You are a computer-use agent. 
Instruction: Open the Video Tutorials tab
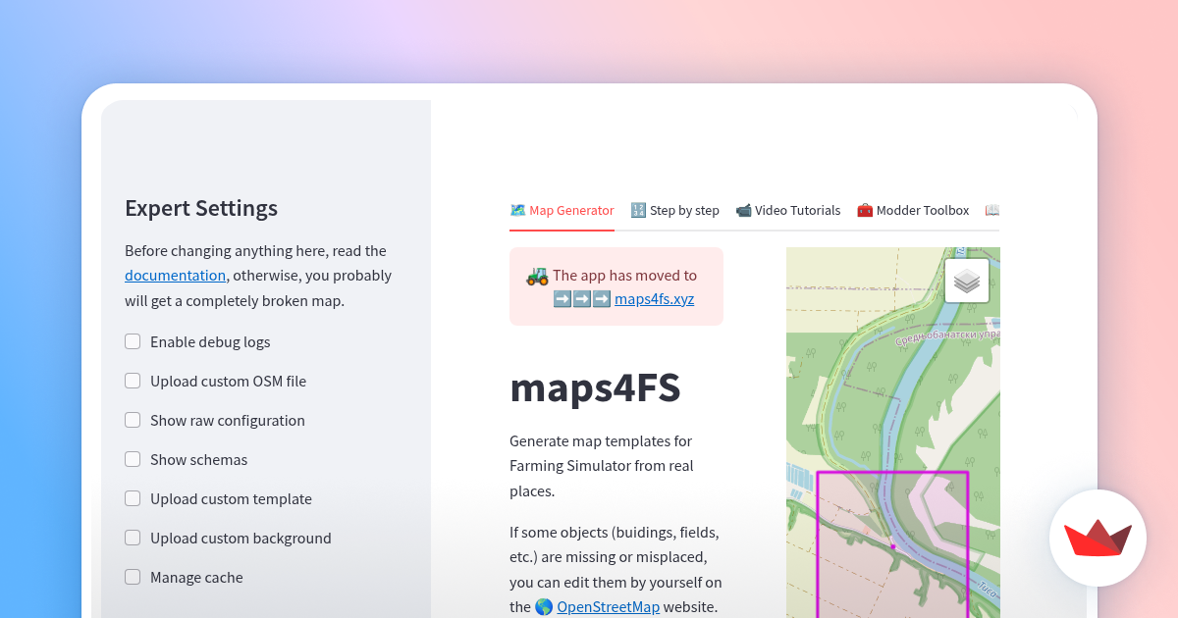pos(797,210)
